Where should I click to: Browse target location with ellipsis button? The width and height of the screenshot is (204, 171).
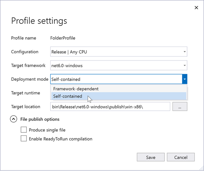pos(180,106)
